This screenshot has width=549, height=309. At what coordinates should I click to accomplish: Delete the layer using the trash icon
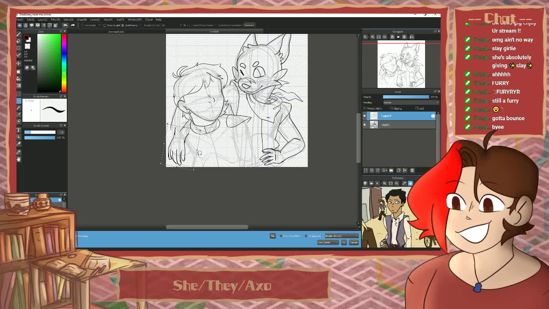tap(412, 170)
